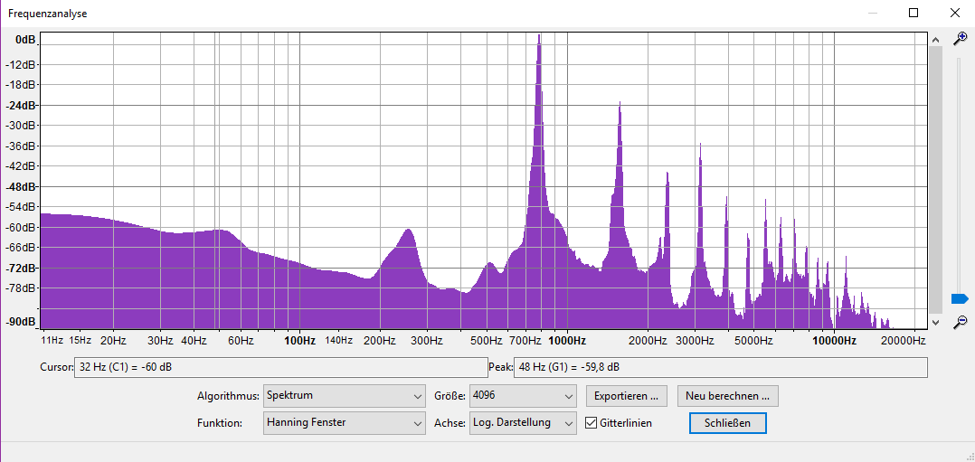
Task: Click the zoom out magnifier icon
Action: pyautogui.click(x=961, y=322)
